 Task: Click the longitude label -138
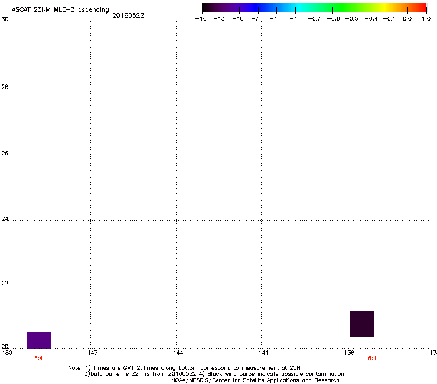click(x=347, y=353)
